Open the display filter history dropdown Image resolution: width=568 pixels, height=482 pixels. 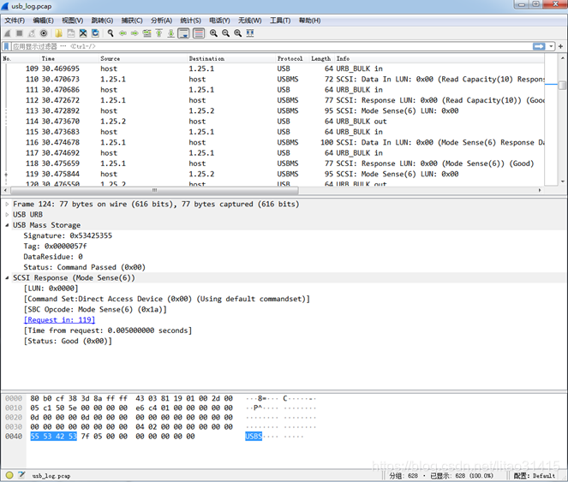coord(551,46)
